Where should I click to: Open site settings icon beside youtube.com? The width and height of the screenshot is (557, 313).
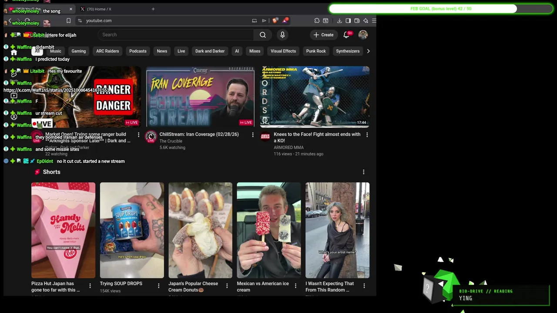[80, 20]
